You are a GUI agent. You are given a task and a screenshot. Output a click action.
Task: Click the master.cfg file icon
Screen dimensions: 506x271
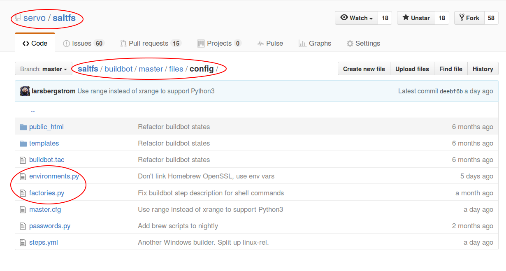click(x=23, y=209)
